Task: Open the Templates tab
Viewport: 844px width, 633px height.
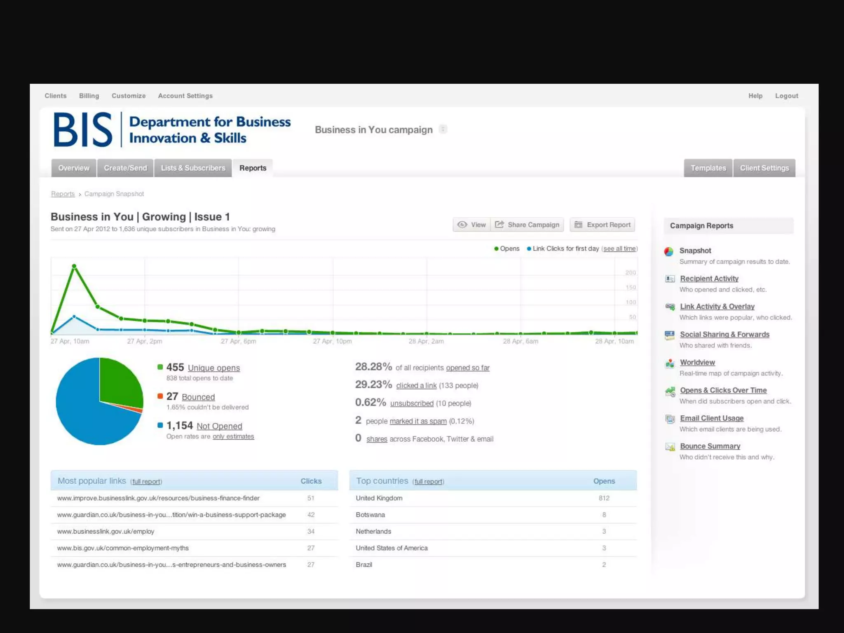Action: point(708,168)
